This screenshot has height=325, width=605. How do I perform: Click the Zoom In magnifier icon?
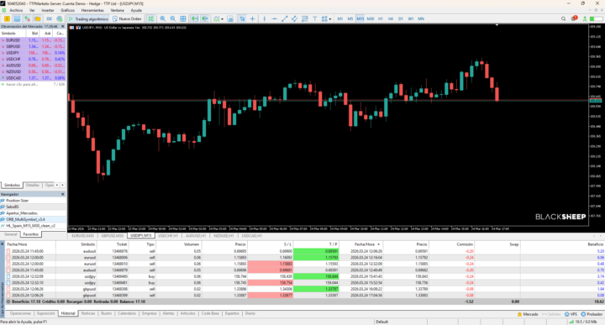(162, 18)
